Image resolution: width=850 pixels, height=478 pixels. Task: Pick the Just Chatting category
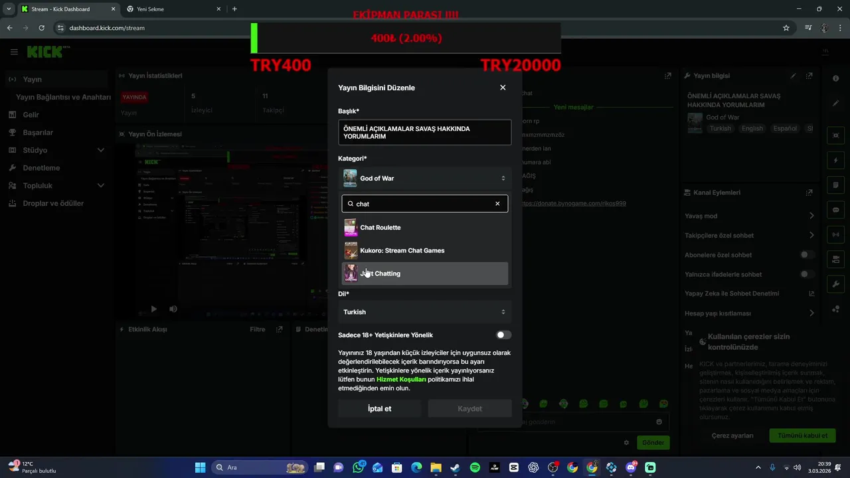(424, 274)
